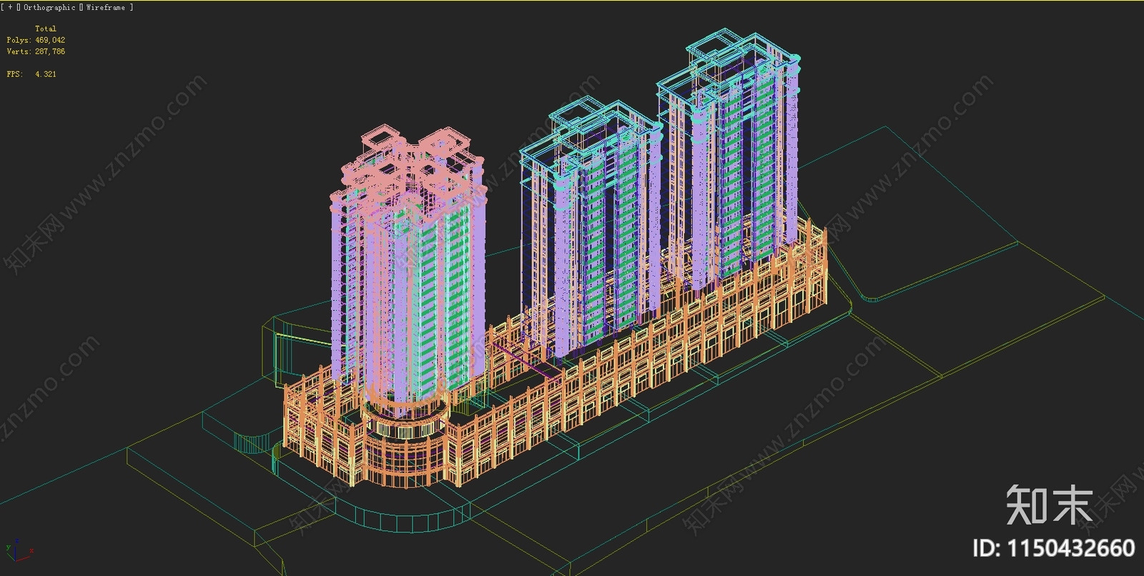The height and width of the screenshot is (576, 1144).
Task: Select the rightmost cyan-topped tower model
Action: click(x=729, y=161)
